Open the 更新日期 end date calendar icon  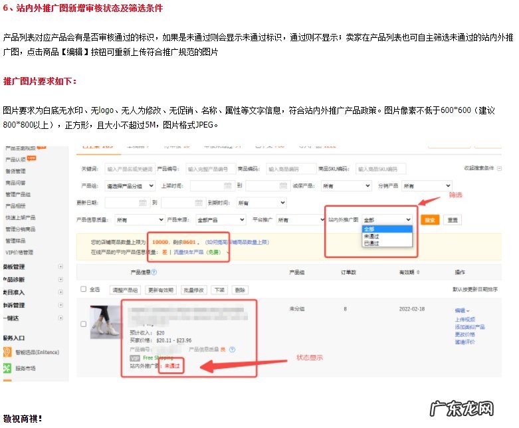point(199,203)
